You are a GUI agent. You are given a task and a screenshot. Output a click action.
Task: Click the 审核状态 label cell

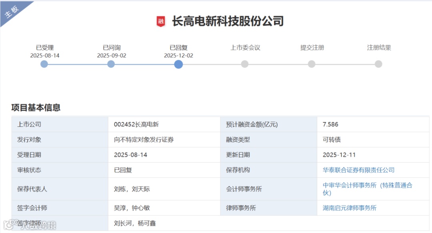60,170
